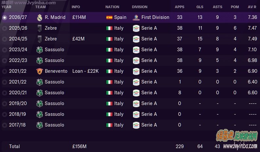Viewport: 260px width, 152px height.
Task: Select the 2019/20 season radio button
Action: [x=5, y=103]
